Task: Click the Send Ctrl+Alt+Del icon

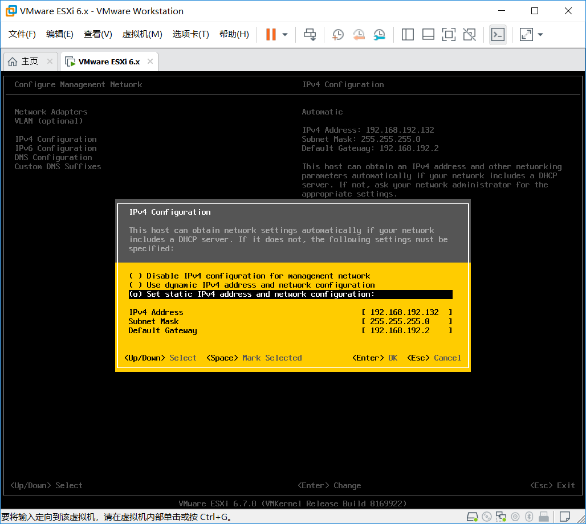Action: [x=310, y=34]
